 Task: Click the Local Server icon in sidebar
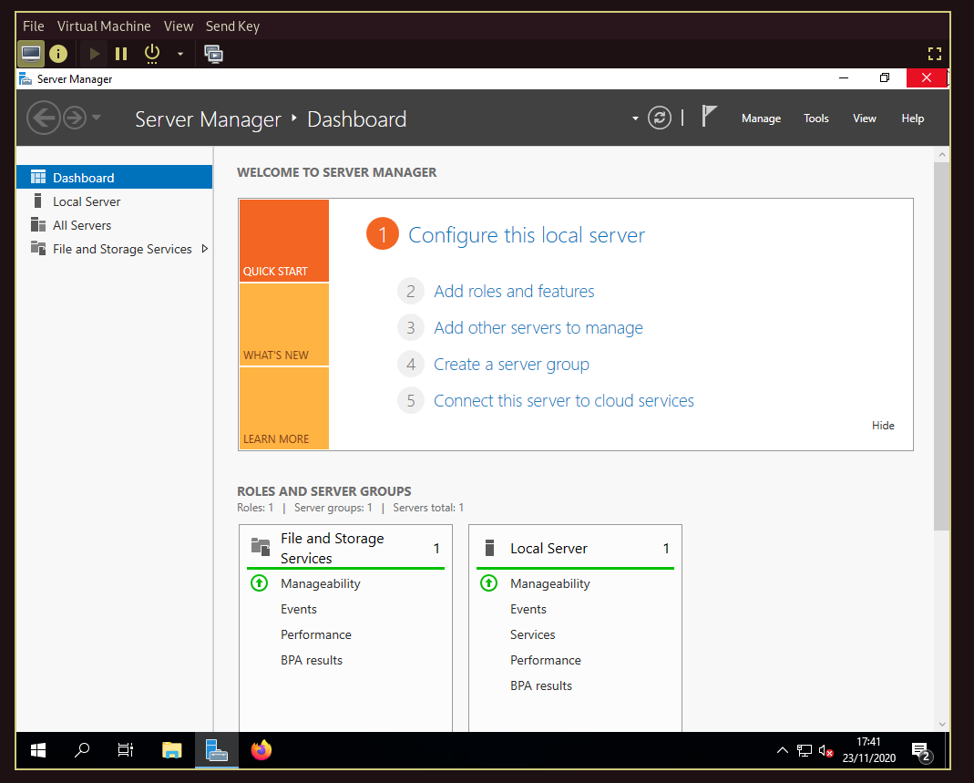[38, 201]
